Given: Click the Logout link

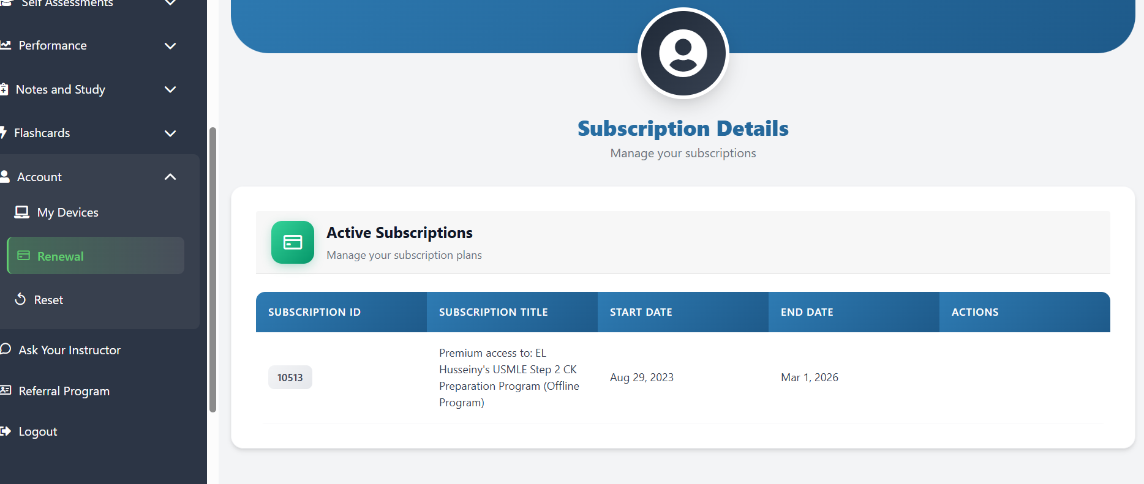Looking at the screenshot, I should pyautogui.click(x=38, y=431).
